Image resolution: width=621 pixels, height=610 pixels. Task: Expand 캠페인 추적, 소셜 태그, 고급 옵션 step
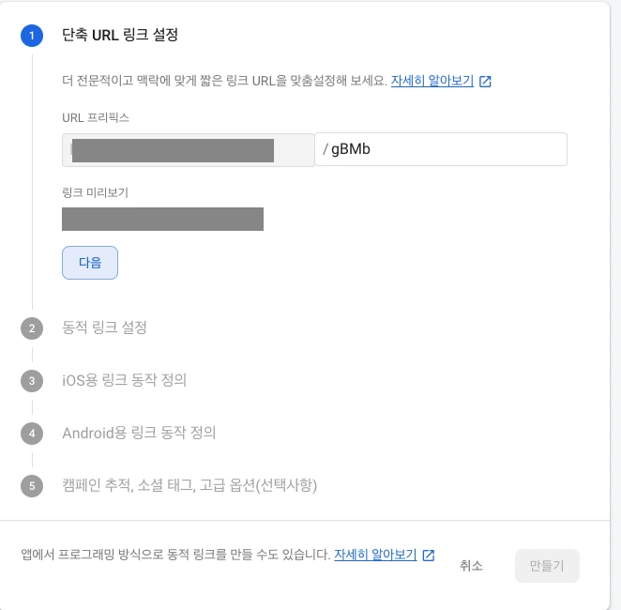(x=189, y=485)
